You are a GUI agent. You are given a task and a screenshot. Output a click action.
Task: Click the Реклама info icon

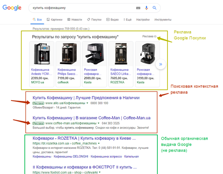click(x=155, y=36)
